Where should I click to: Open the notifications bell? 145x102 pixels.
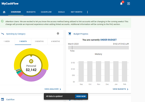[x=121, y=4]
